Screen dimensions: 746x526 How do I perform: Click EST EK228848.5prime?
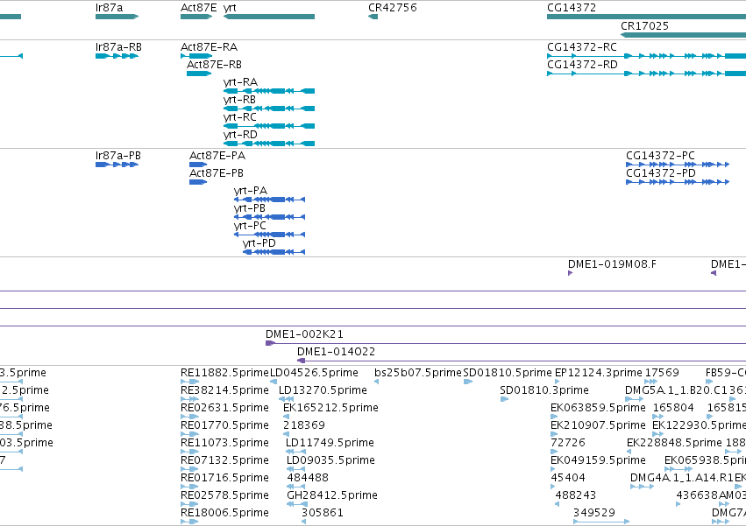pyautogui.click(x=629, y=452)
